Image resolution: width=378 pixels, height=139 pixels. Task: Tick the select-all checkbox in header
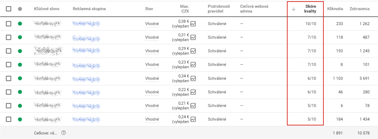pyautogui.click(x=9, y=9)
